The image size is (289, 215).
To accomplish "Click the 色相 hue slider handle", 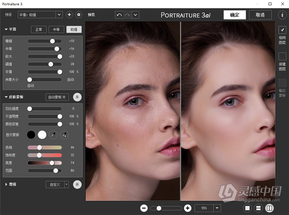I will [39, 147].
